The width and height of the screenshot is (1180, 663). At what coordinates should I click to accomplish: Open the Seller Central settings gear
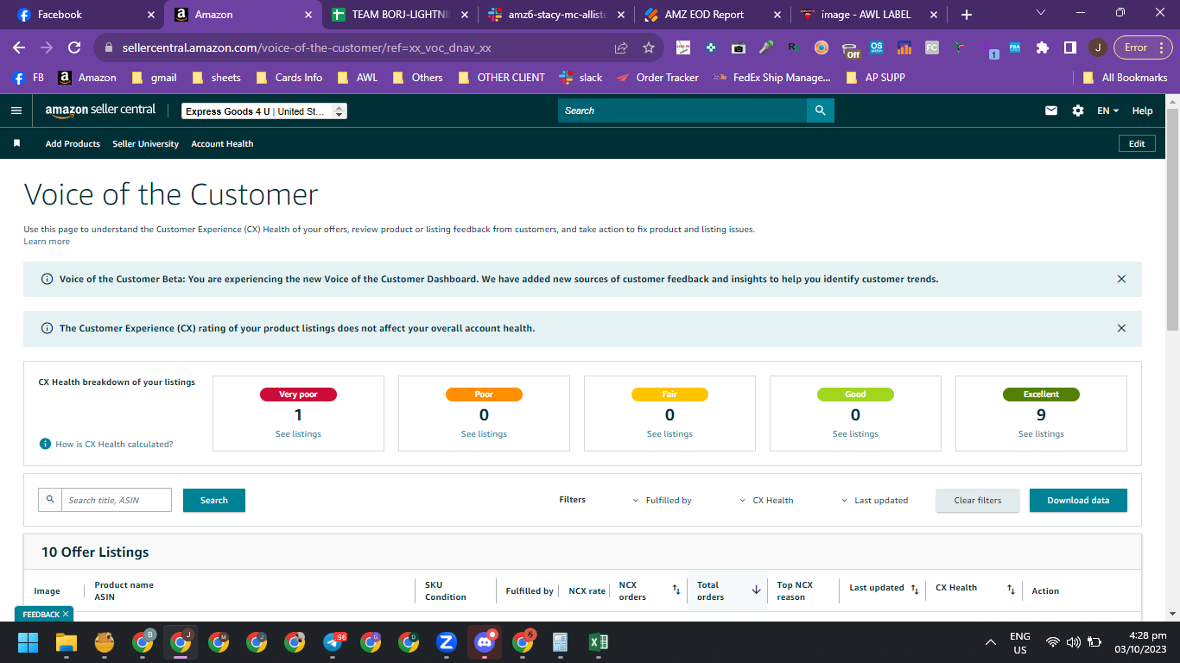click(x=1078, y=110)
